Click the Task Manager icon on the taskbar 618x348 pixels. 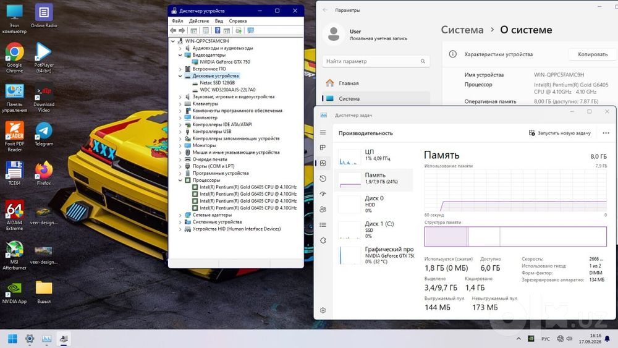point(46,339)
